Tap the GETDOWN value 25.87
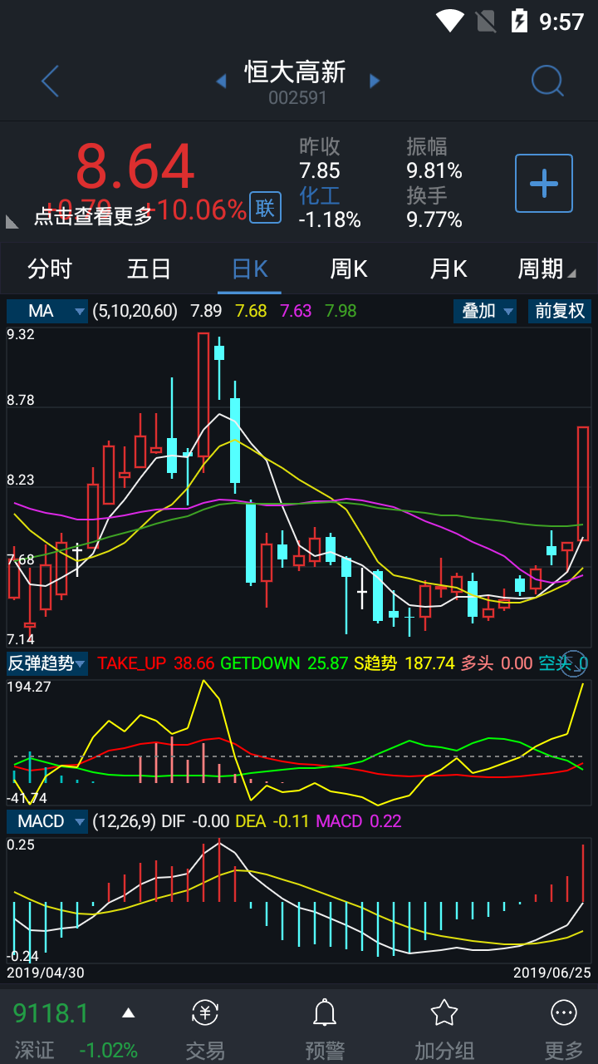Image resolution: width=598 pixels, height=1064 pixels. coord(327,663)
